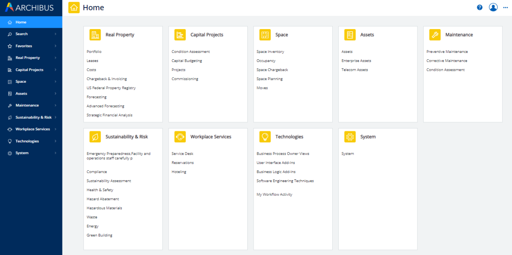512x255 pixels.
Task: Expand the Favorites sidebar arrow
Action: pos(55,46)
